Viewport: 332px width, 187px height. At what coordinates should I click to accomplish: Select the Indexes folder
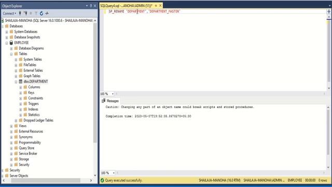click(33, 109)
